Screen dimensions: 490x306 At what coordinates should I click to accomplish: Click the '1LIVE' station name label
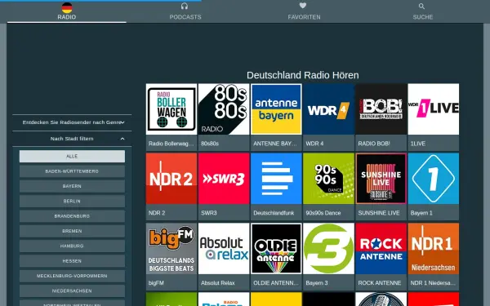(x=418, y=144)
